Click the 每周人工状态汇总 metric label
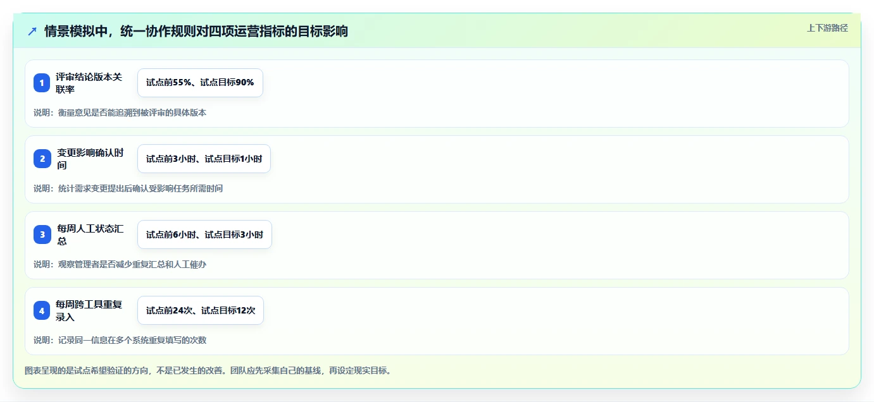 pyautogui.click(x=91, y=234)
